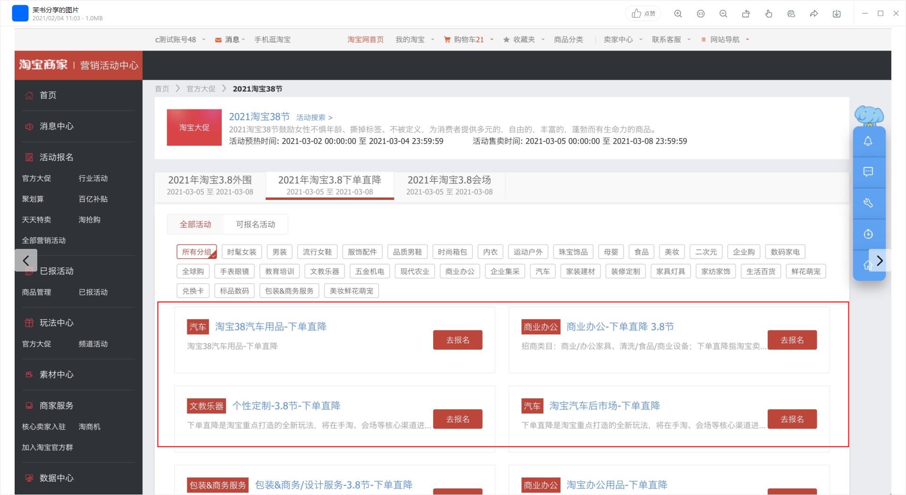Image resolution: width=906 pixels, height=495 pixels.
Task: Open 淘宝网首页 in top navigation
Action: coord(366,40)
